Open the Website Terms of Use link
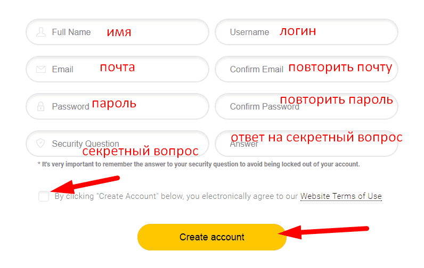 click(341, 196)
